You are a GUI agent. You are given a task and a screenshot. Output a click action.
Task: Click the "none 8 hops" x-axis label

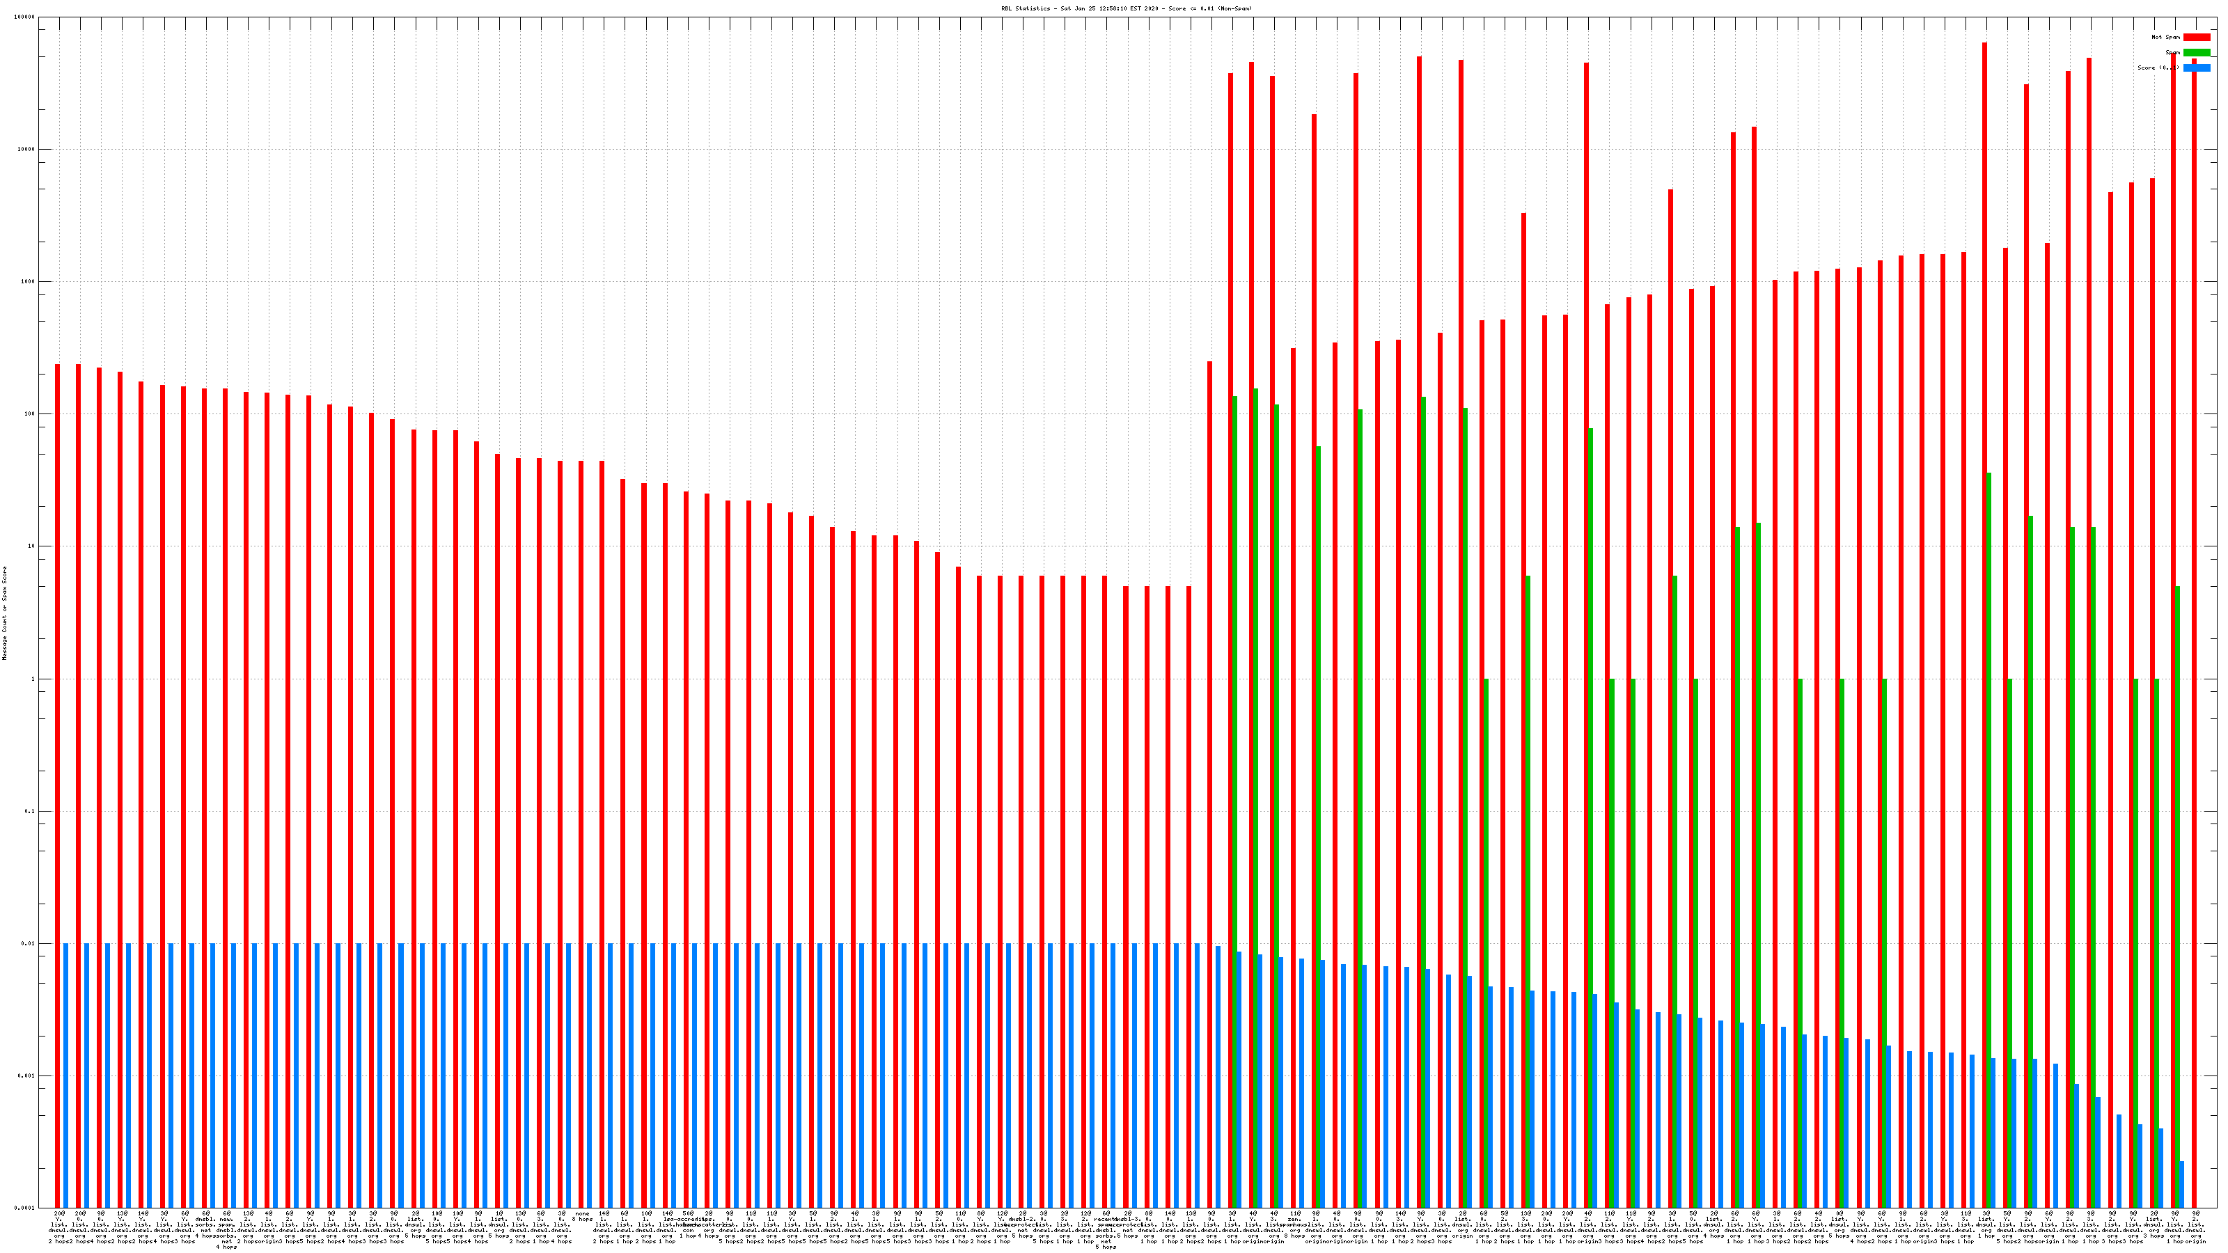point(582,1217)
